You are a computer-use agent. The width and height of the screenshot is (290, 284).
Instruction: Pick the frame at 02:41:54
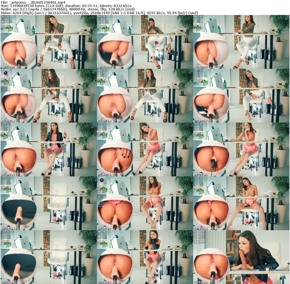click(241, 203)
